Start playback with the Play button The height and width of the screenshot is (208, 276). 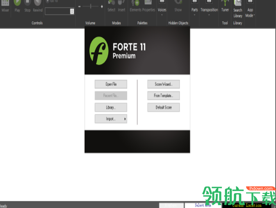(x=17, y=6)
